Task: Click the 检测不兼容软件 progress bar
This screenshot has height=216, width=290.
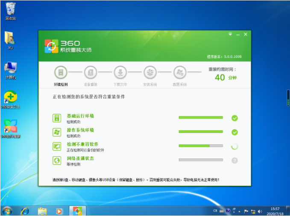Action: tap(201, 146)
